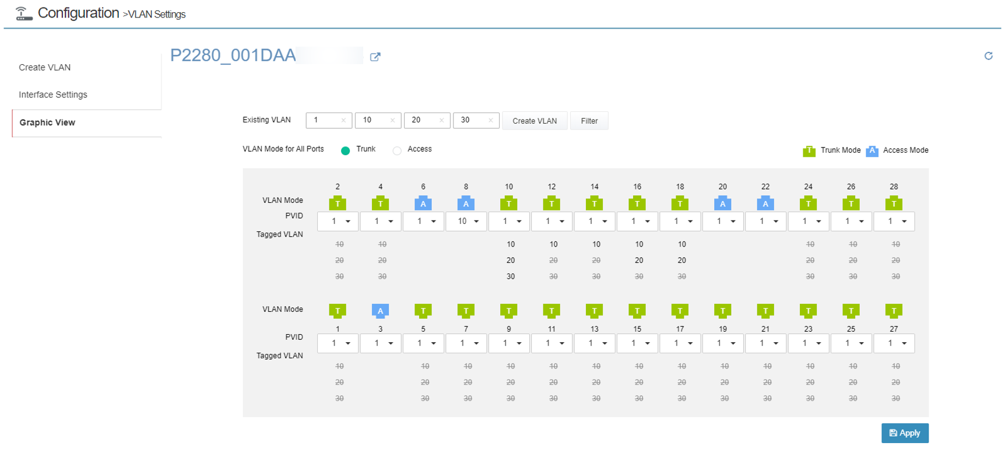
Task: Toggle tagged VLAN 20 on port 12
Action: click(553, 261)
